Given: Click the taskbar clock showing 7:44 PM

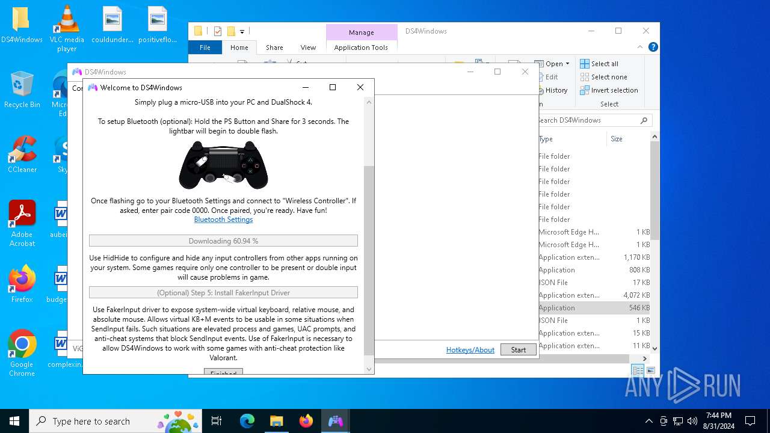Looking at the screenshot, I should coord(718,421).
